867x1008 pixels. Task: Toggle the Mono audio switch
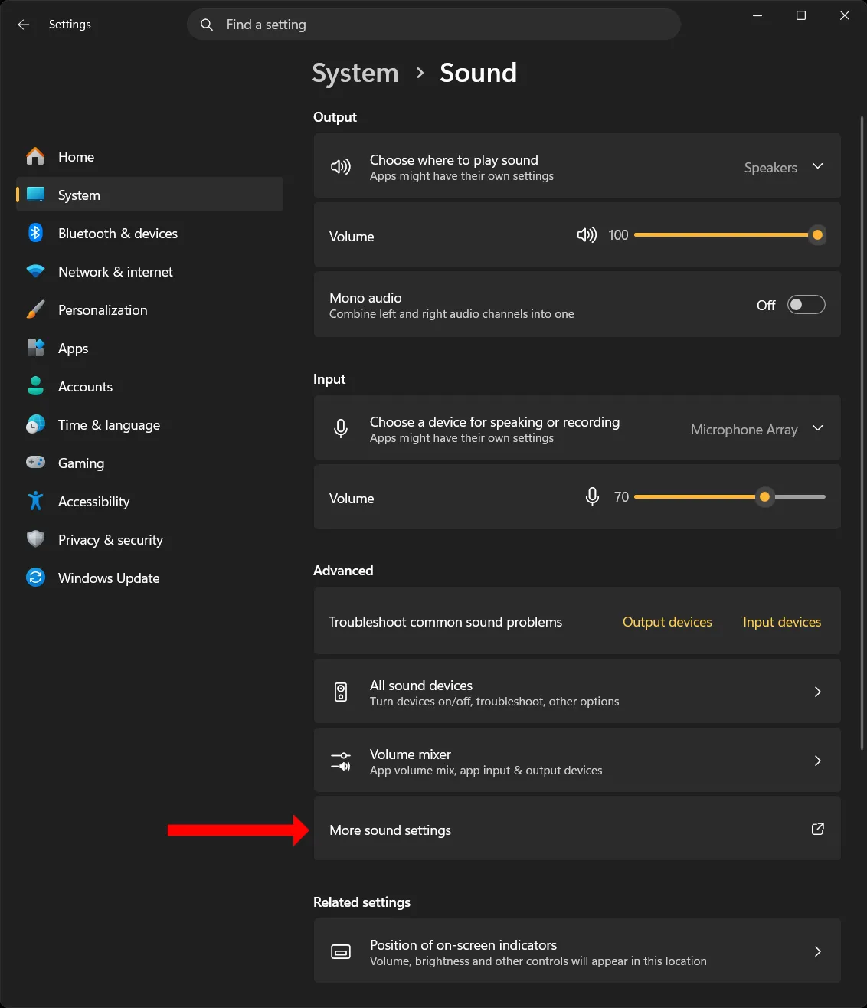(806, 305)
